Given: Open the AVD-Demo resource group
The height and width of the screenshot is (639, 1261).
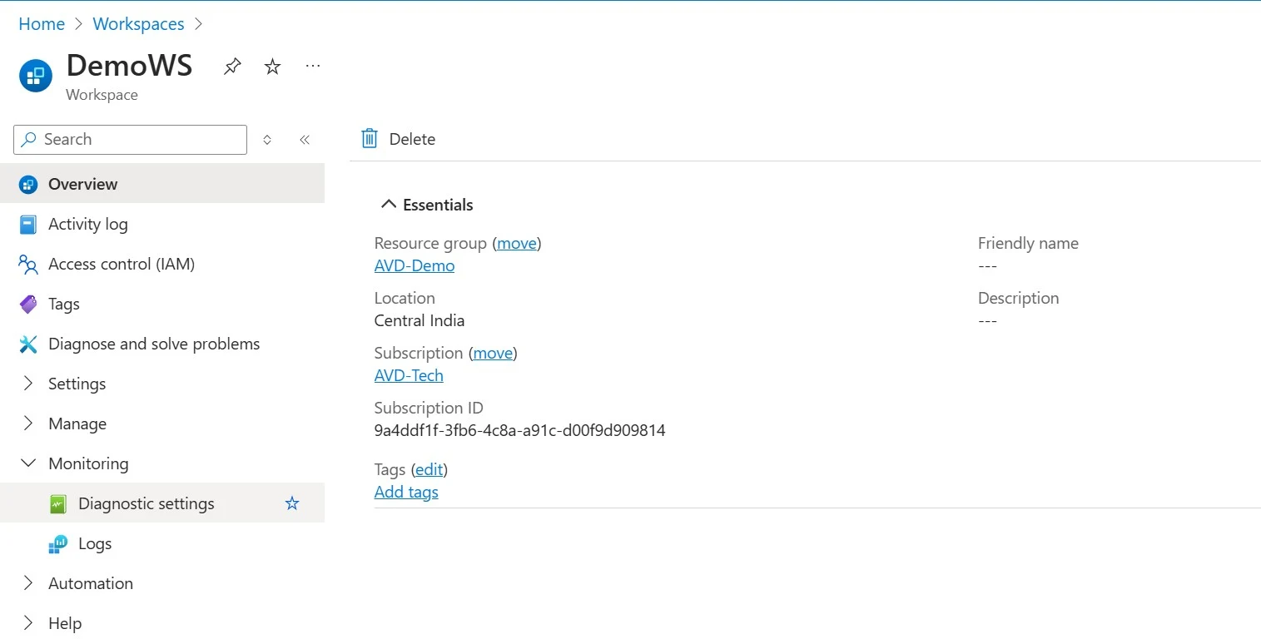Looking at the screenshot, I should 415,265.
